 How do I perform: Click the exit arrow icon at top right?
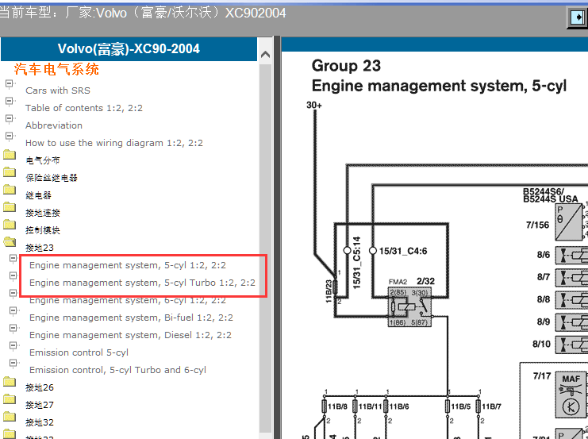tap(578, 17)
